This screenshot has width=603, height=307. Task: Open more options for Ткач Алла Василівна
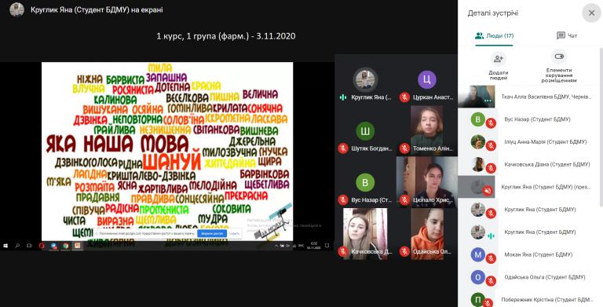[x=488, y=101]
